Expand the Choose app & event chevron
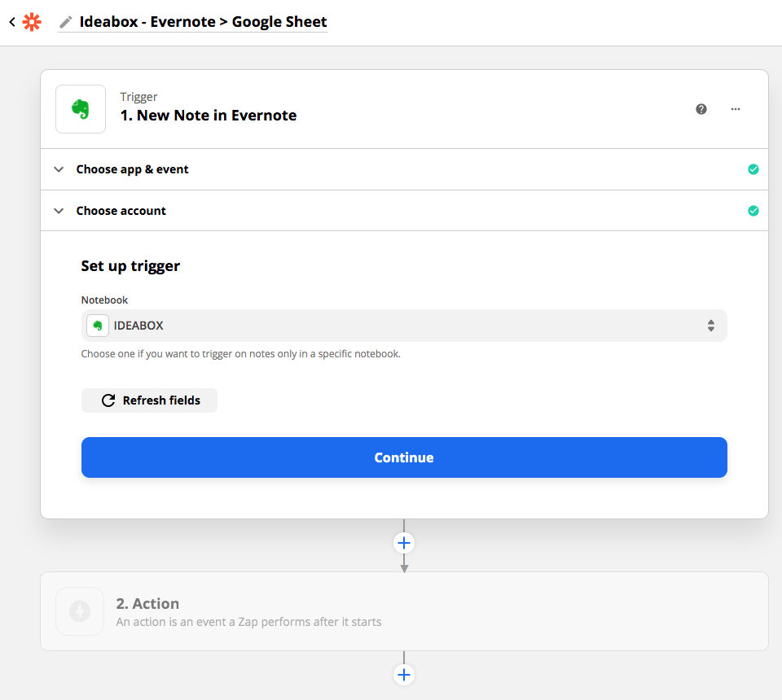Screen dimensions: 782x700 click(x=59, y=169)
